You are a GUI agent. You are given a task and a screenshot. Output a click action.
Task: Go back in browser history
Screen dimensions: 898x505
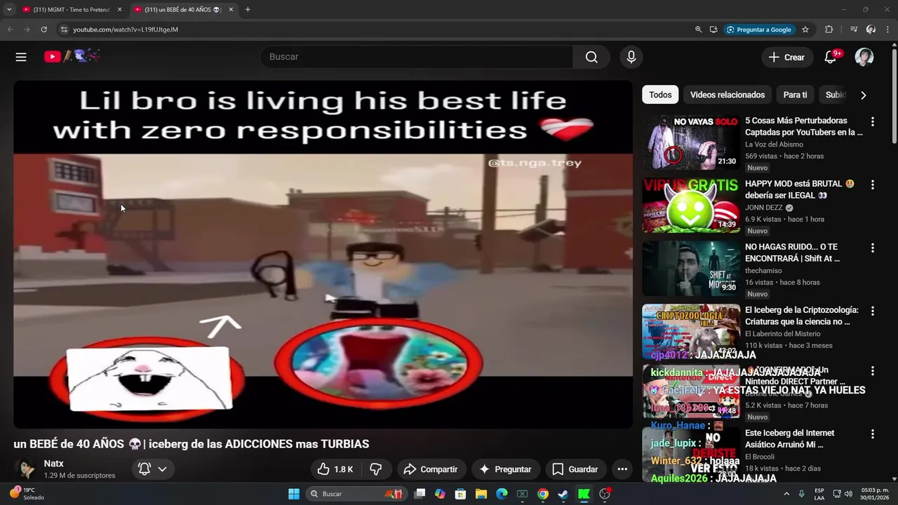click(11, 29)
